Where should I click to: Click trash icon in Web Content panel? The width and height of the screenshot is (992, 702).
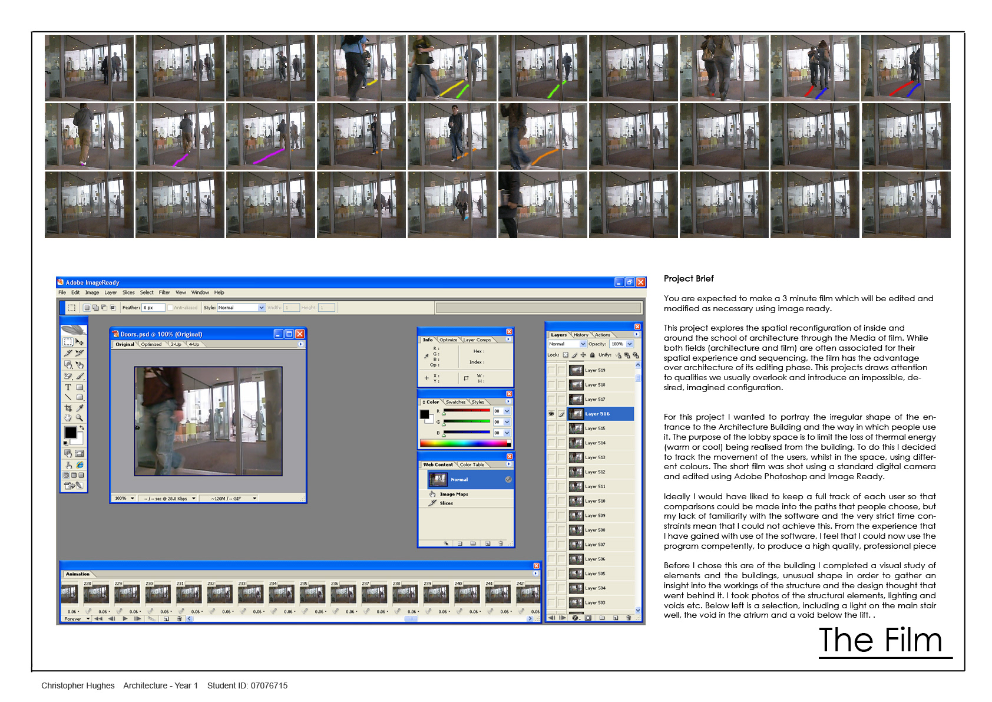(x=501, y=543)
